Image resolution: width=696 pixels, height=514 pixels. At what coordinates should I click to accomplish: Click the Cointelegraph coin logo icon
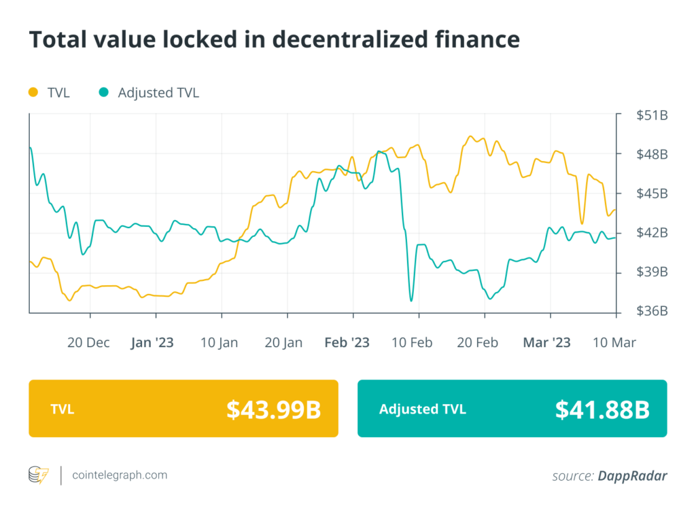coord(39,475)
